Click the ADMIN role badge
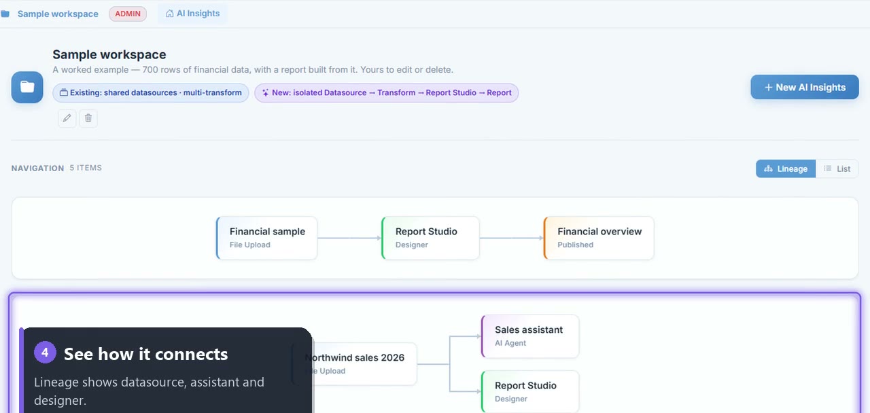 128,14
